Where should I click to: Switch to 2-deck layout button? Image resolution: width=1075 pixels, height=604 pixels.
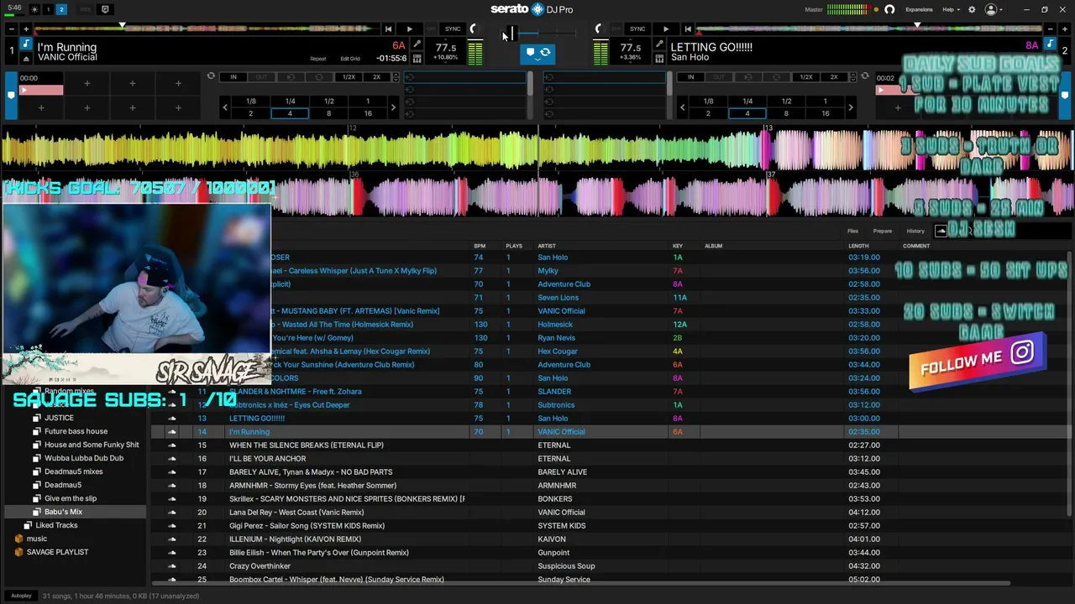click(61, 9)
